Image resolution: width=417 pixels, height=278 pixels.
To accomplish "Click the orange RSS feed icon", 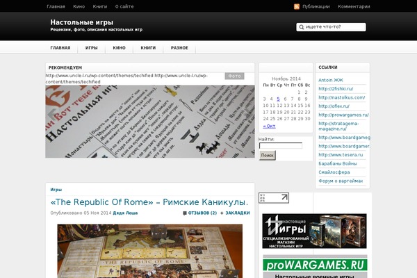I will tap(297, 7).
